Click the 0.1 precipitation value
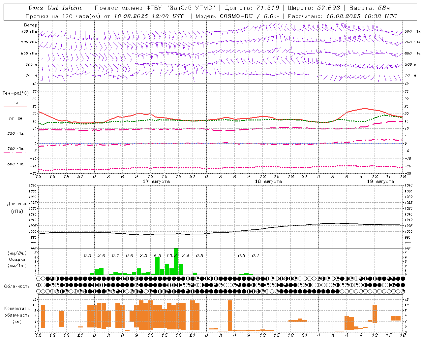422x338 pixels. pos(256,256)
